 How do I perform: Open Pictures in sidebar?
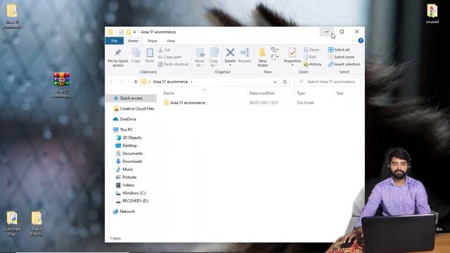pyautogui.click(x=127, y=177)
